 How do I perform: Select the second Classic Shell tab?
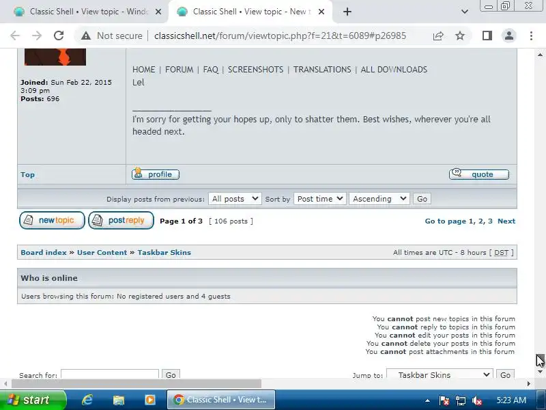[x=250, y=12]
